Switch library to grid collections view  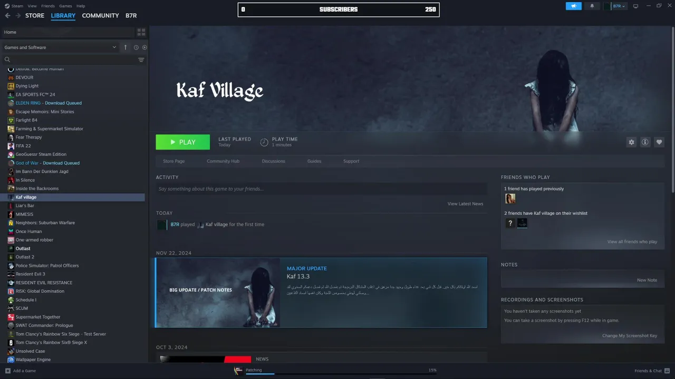(x=141, y=32)
